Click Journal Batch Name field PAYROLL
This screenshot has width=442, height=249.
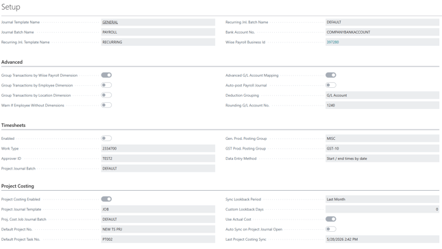pos(158,32)
